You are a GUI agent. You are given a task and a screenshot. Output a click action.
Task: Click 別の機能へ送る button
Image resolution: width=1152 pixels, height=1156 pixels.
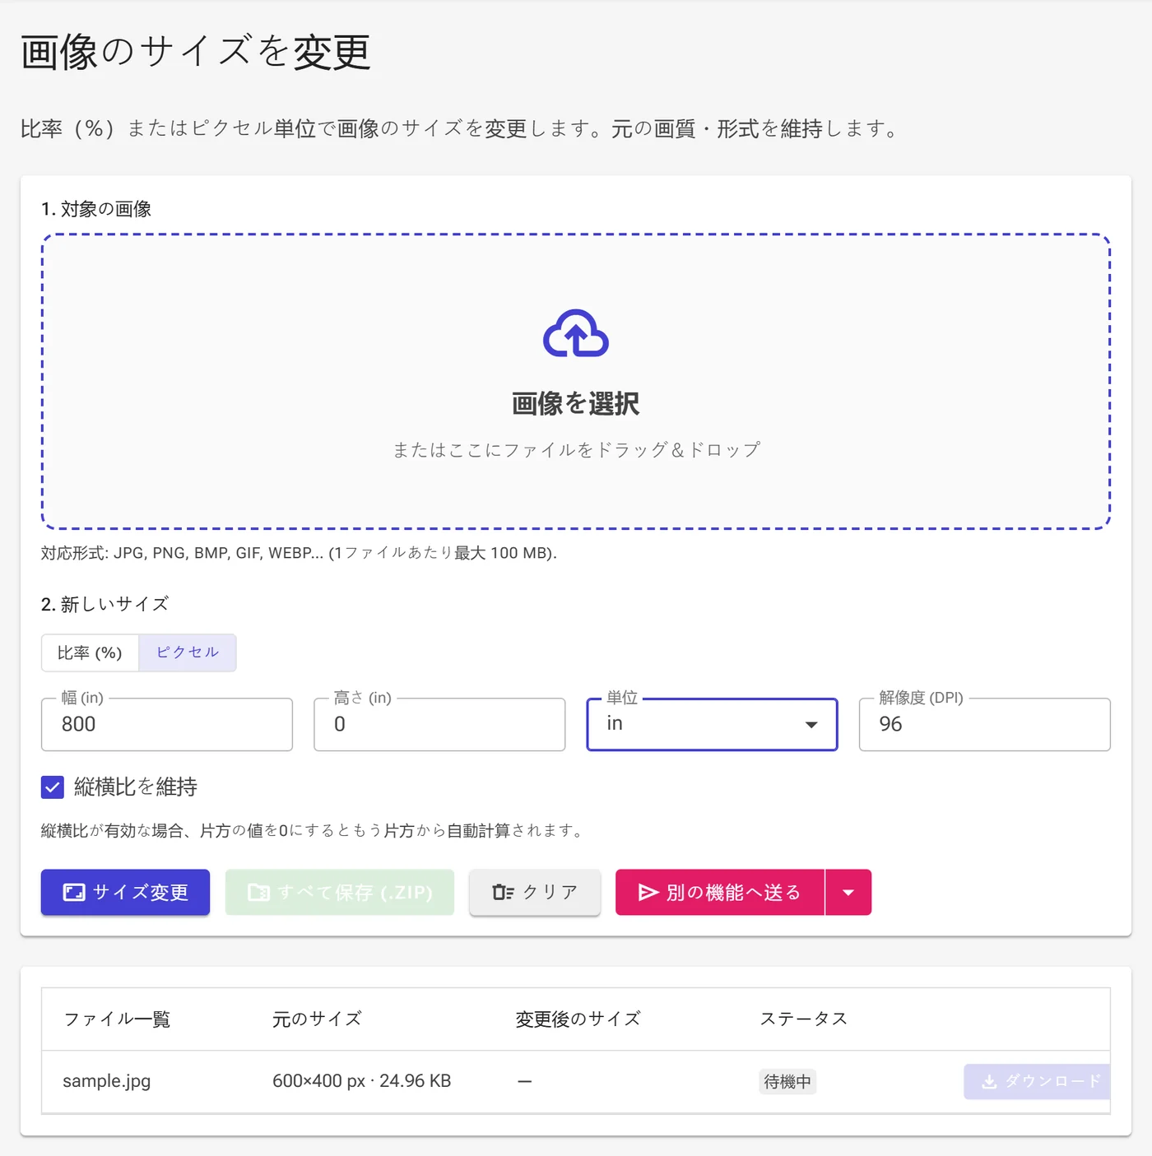pos(720,892)
